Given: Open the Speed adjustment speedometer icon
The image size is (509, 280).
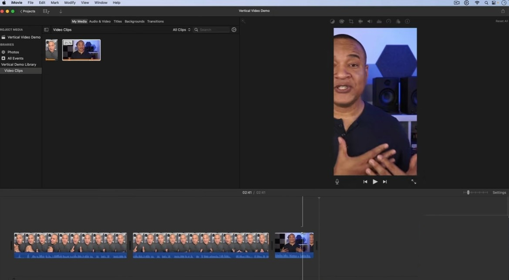Looking at the screenshot, I should tap(388, 21).
